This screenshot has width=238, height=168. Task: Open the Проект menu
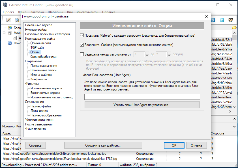(x=8, y=12)
